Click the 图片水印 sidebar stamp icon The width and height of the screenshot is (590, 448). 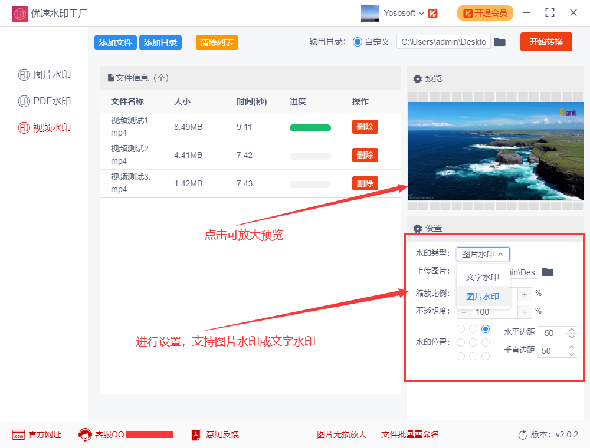tap(24, 75)
